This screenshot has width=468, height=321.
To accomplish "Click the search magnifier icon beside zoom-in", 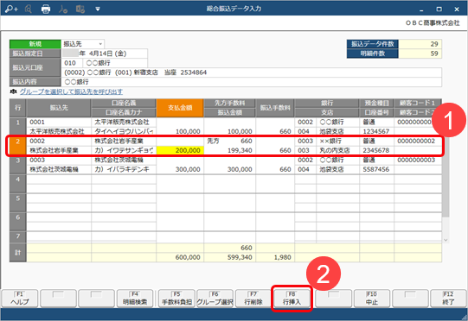I will [x=29, y=9].
